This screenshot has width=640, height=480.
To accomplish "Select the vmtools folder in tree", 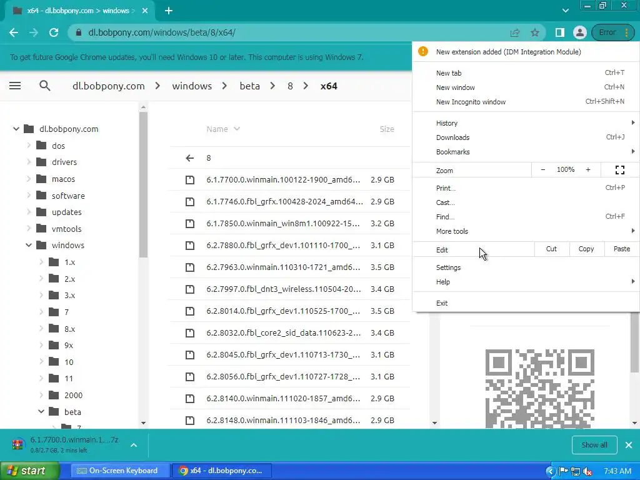I will point(66,229).
